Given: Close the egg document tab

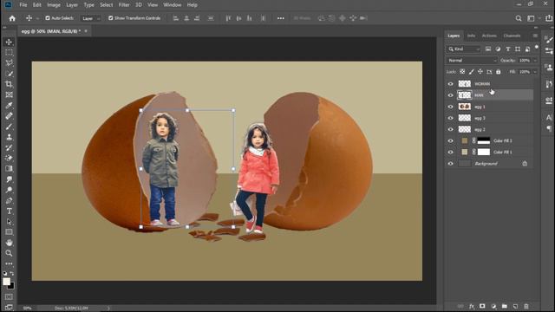Looking at the screenshot, I should 86,31.
